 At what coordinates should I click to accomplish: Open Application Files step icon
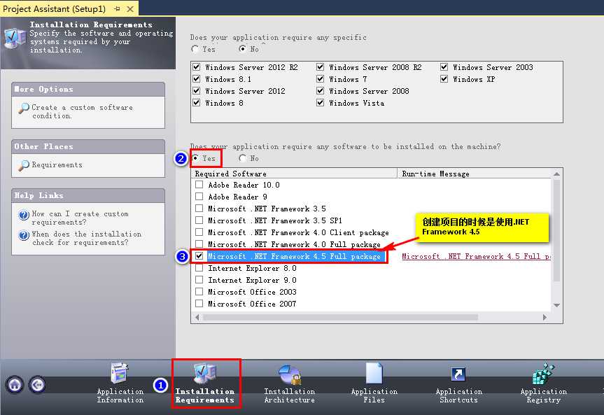click(374, 373)
